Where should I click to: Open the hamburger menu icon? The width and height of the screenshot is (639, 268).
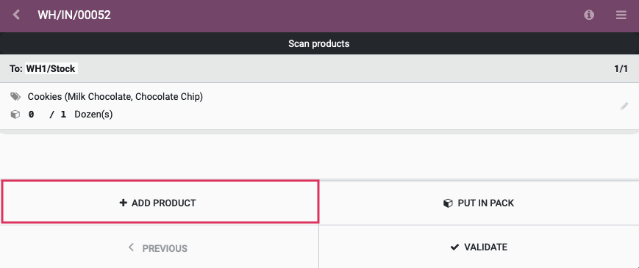pyautogui.click(x=621, y=15)
